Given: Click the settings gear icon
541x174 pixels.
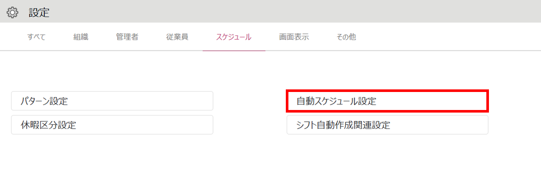Looking at the screenshot, I should (13, 13).
